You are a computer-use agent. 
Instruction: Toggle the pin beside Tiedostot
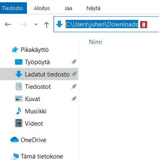74,86
